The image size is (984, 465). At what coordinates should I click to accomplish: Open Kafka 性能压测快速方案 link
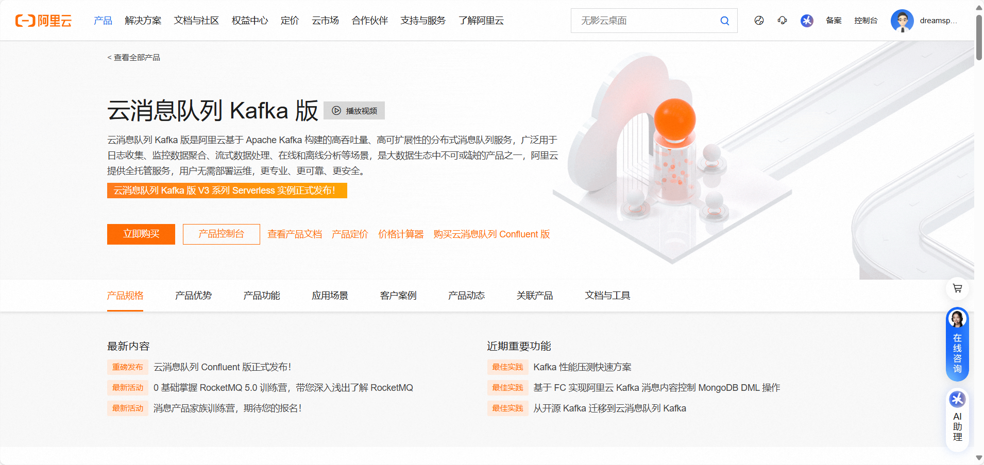tap(582, 367)
